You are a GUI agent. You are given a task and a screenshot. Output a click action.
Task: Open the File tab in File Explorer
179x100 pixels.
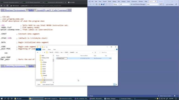39,49
